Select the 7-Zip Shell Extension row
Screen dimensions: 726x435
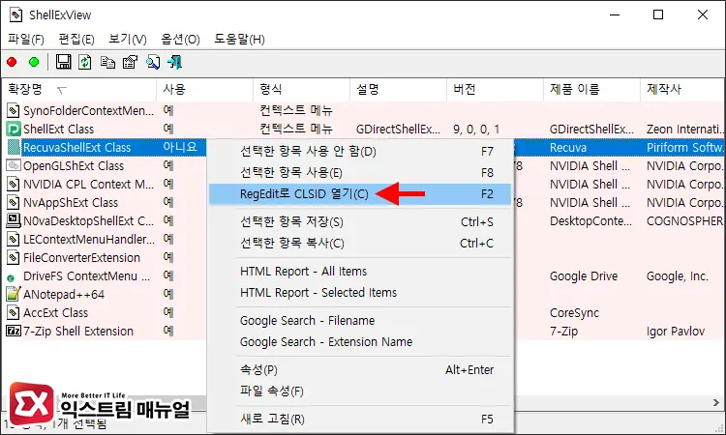[x=77, y=331]
